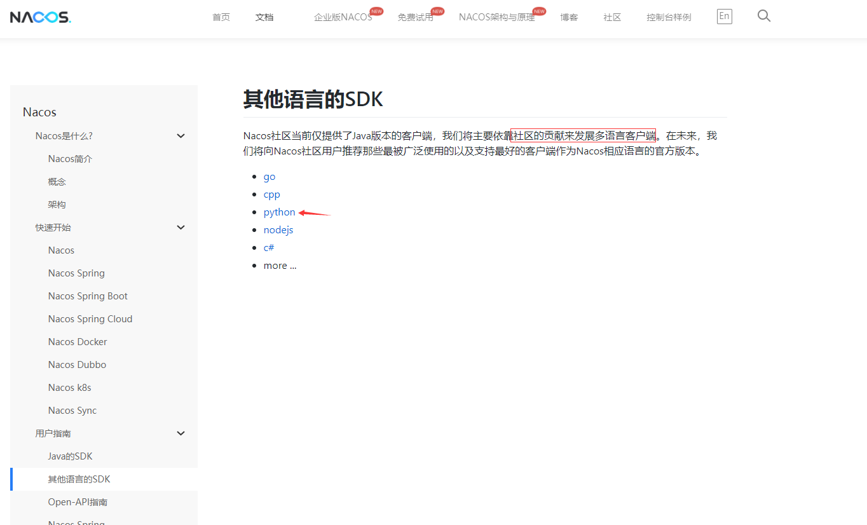This screenshot has width=867, height=525.
Task: Open 架构 in the sidebar
Action: [57, 205]
